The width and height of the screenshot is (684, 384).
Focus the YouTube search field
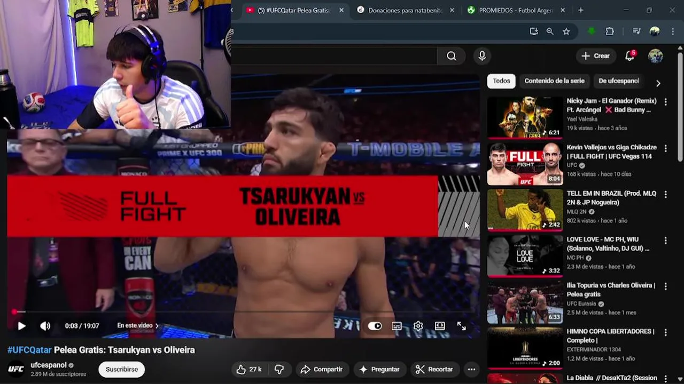point(334,56)
